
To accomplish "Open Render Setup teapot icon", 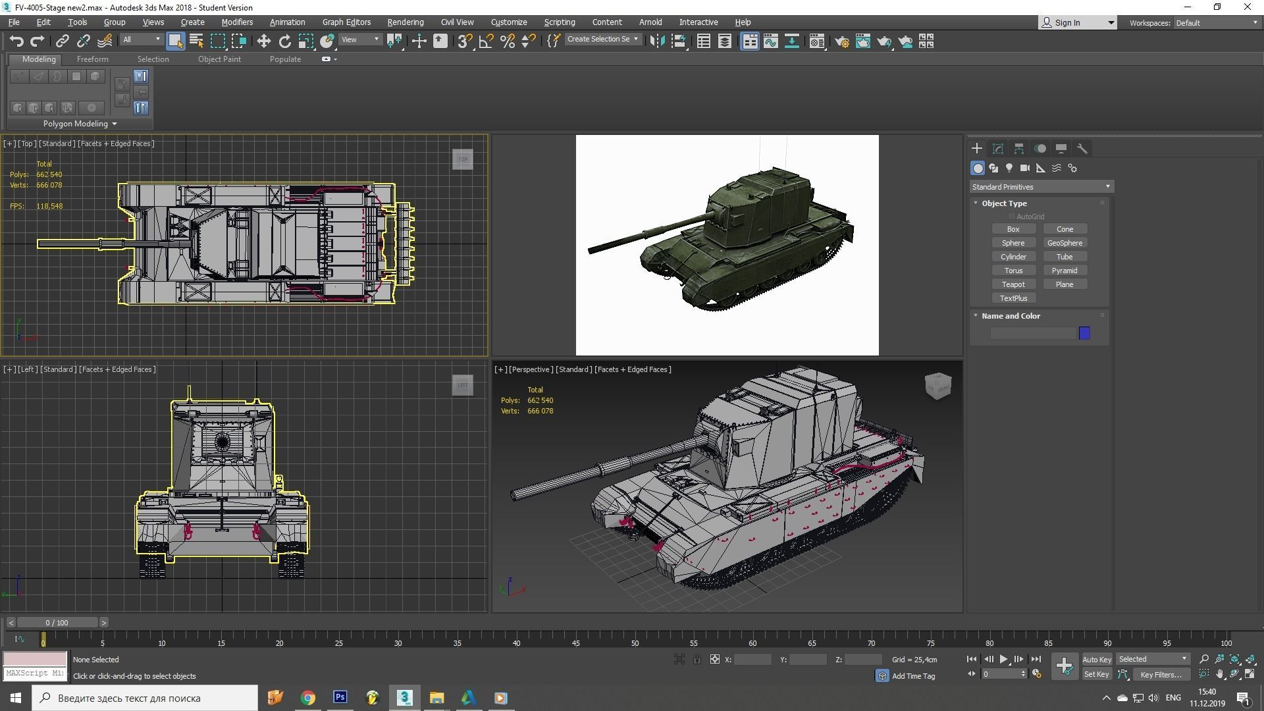I will (x=842, y=41).
